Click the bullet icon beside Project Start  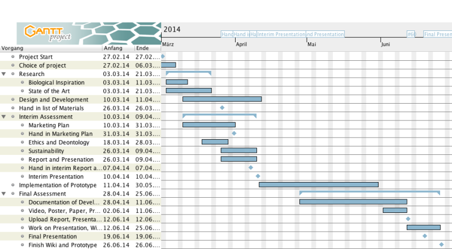pyautogui.click(x=12, y=57)
